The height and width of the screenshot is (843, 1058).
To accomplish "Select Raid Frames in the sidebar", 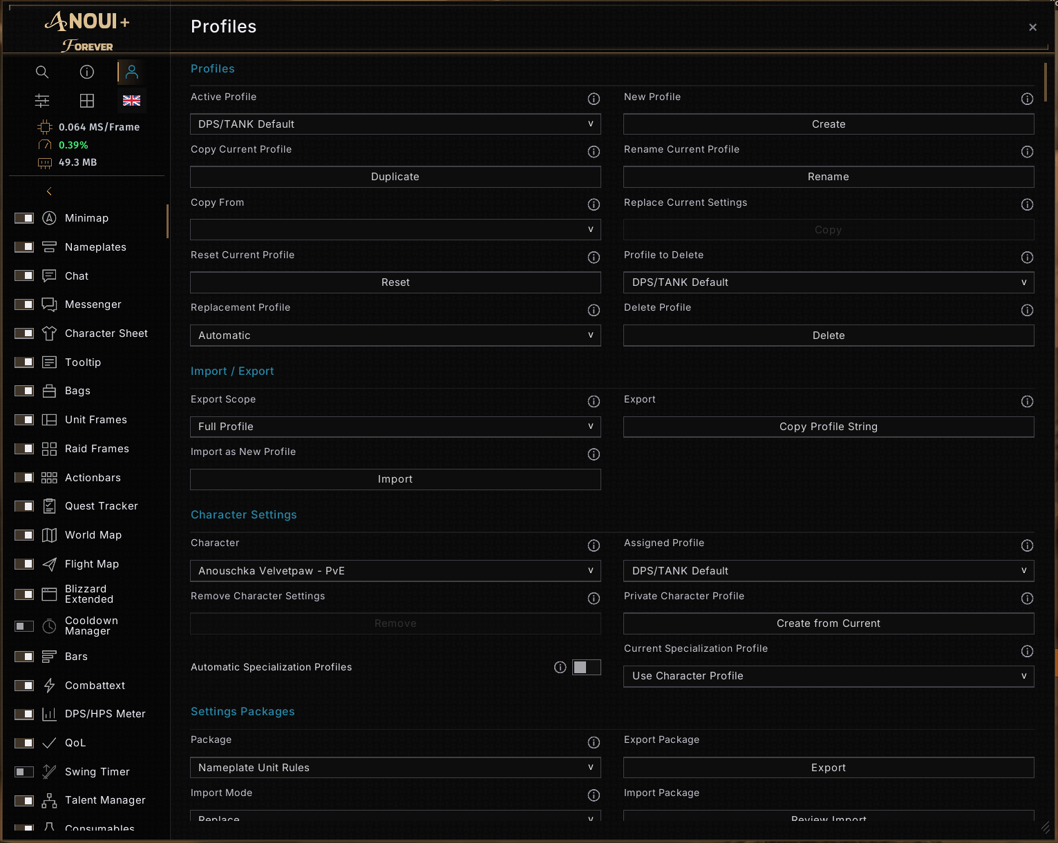I will (x=97, y=449).
